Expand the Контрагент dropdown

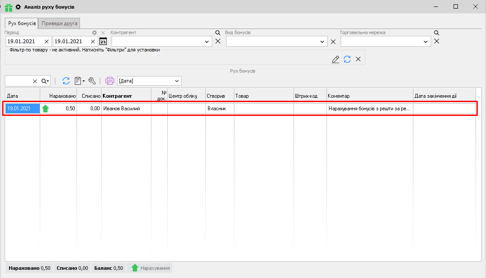[x=207, y=42]
